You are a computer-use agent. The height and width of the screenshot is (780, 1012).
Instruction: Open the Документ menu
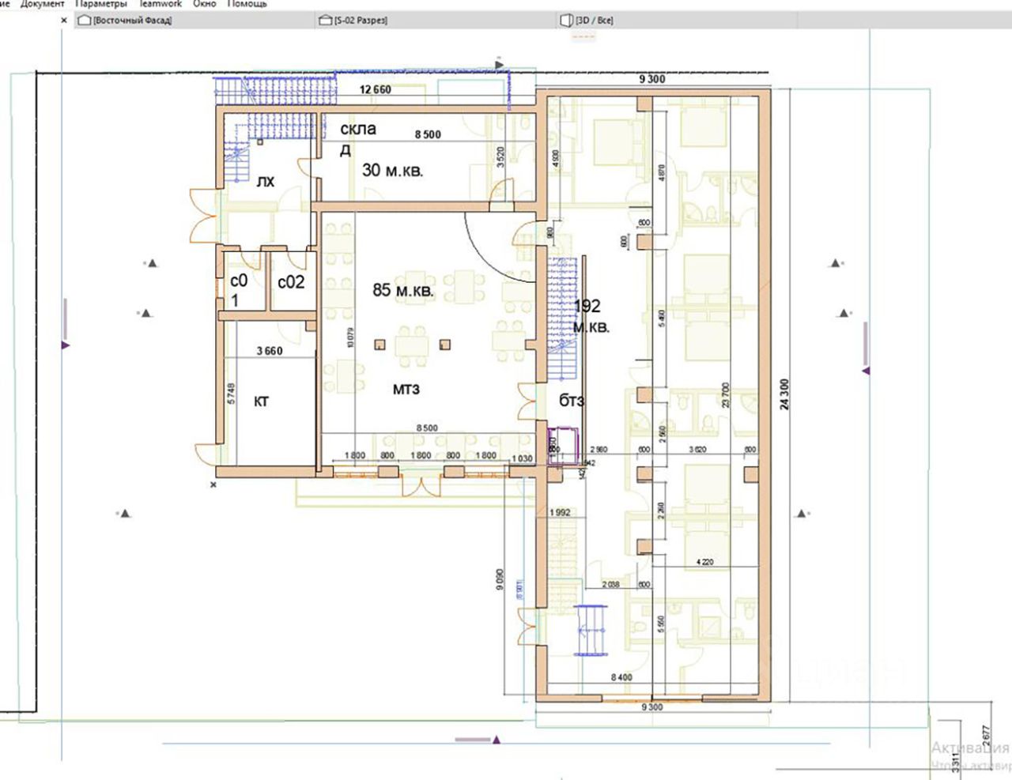42,4
